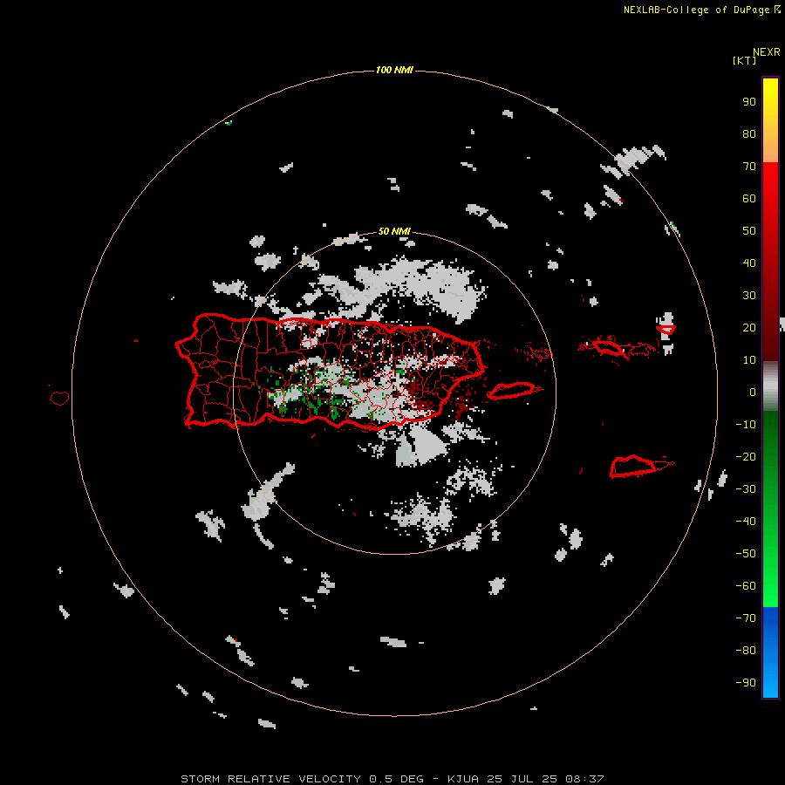Click the -10 value on velocity scale

point(746,425)
